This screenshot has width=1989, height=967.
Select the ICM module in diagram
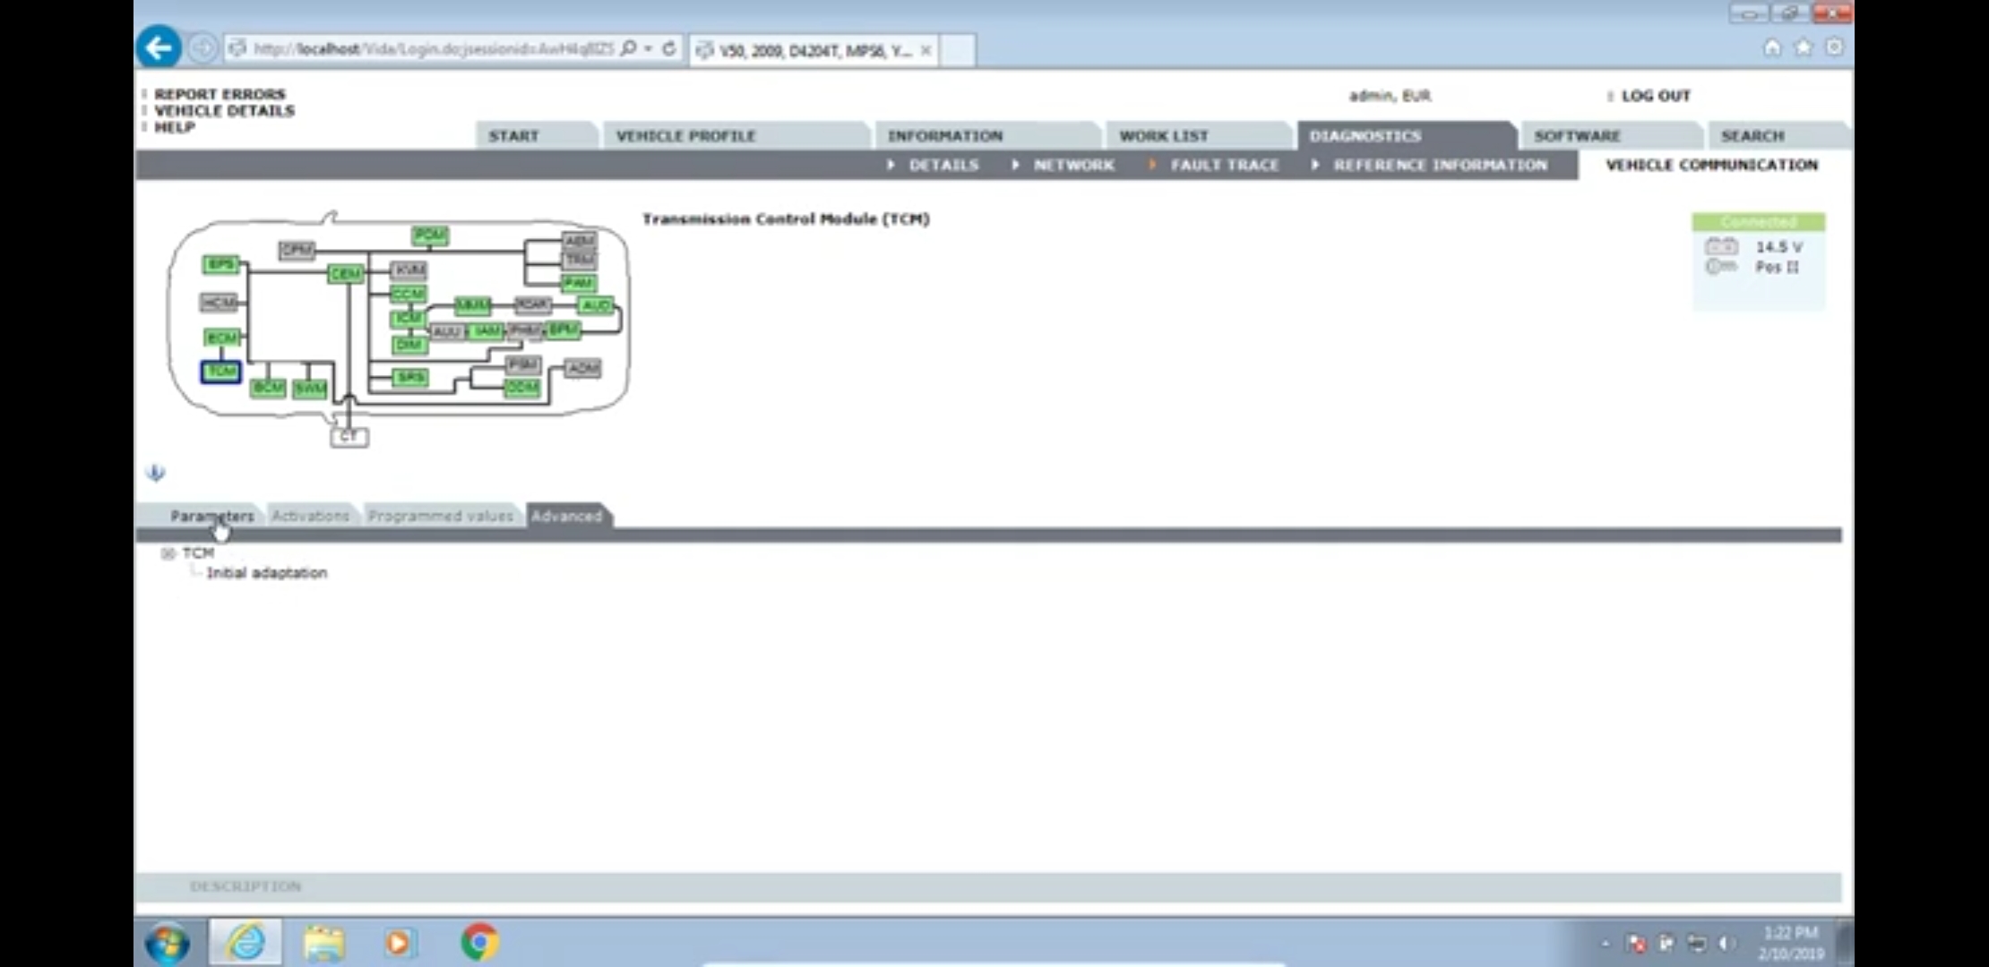point(408,318)
